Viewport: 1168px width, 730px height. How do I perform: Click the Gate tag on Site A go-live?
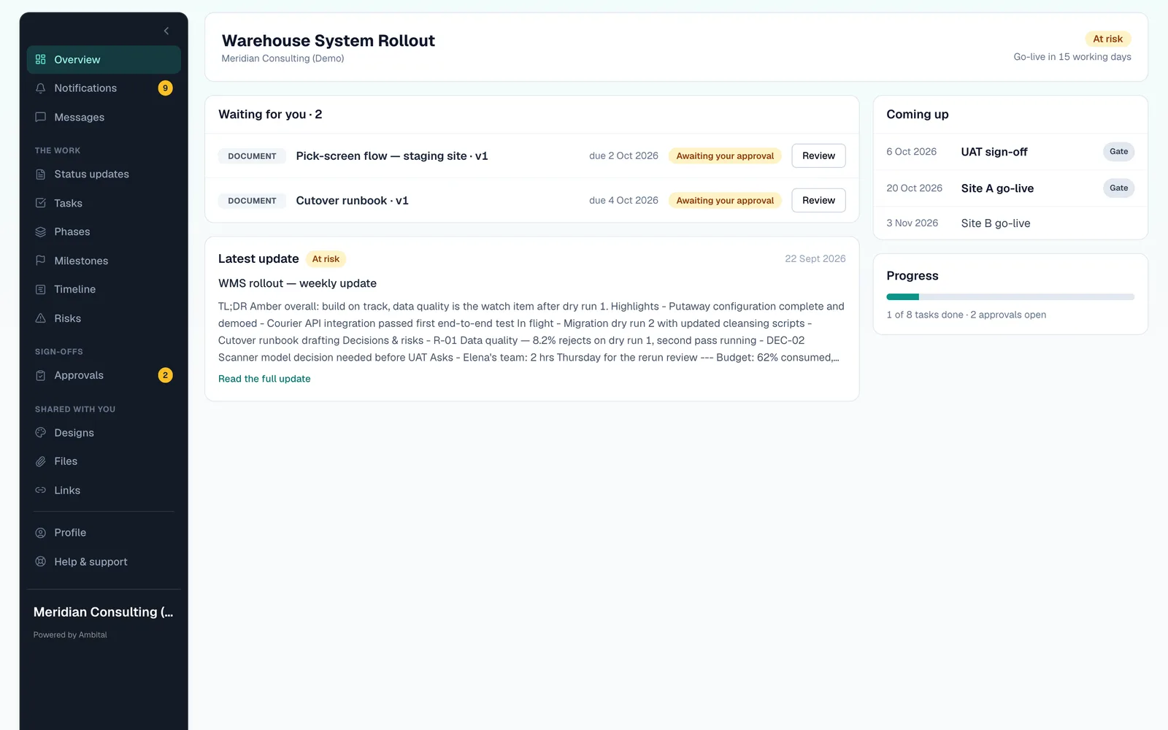(x=1118, y=188)
